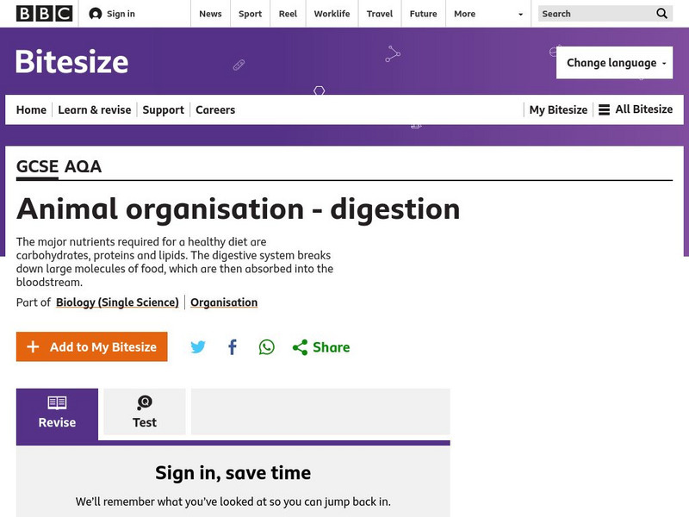Image resolution: width=689 pixels, height=517 pixels.
Task: Open the Worklife section
Action: tap(332, 14)
